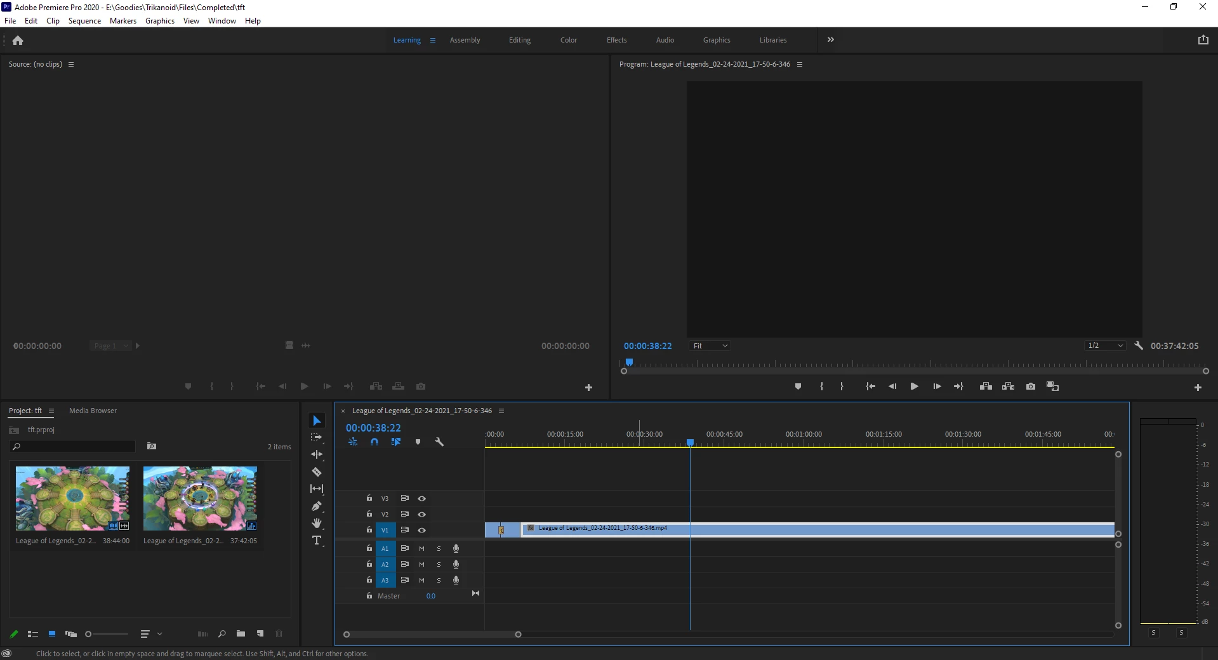The width and height of the screenshot is (1218, 660).
Task: Adjust Project panel thumbnail zoom slider
Action: (x=107, y=634)
